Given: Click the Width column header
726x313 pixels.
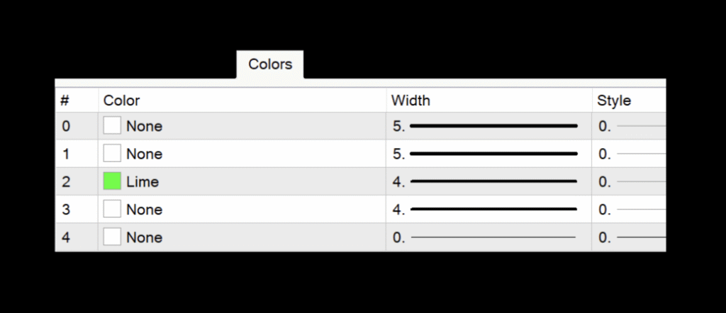Looking at the screenshot, I should pos(411,101).
